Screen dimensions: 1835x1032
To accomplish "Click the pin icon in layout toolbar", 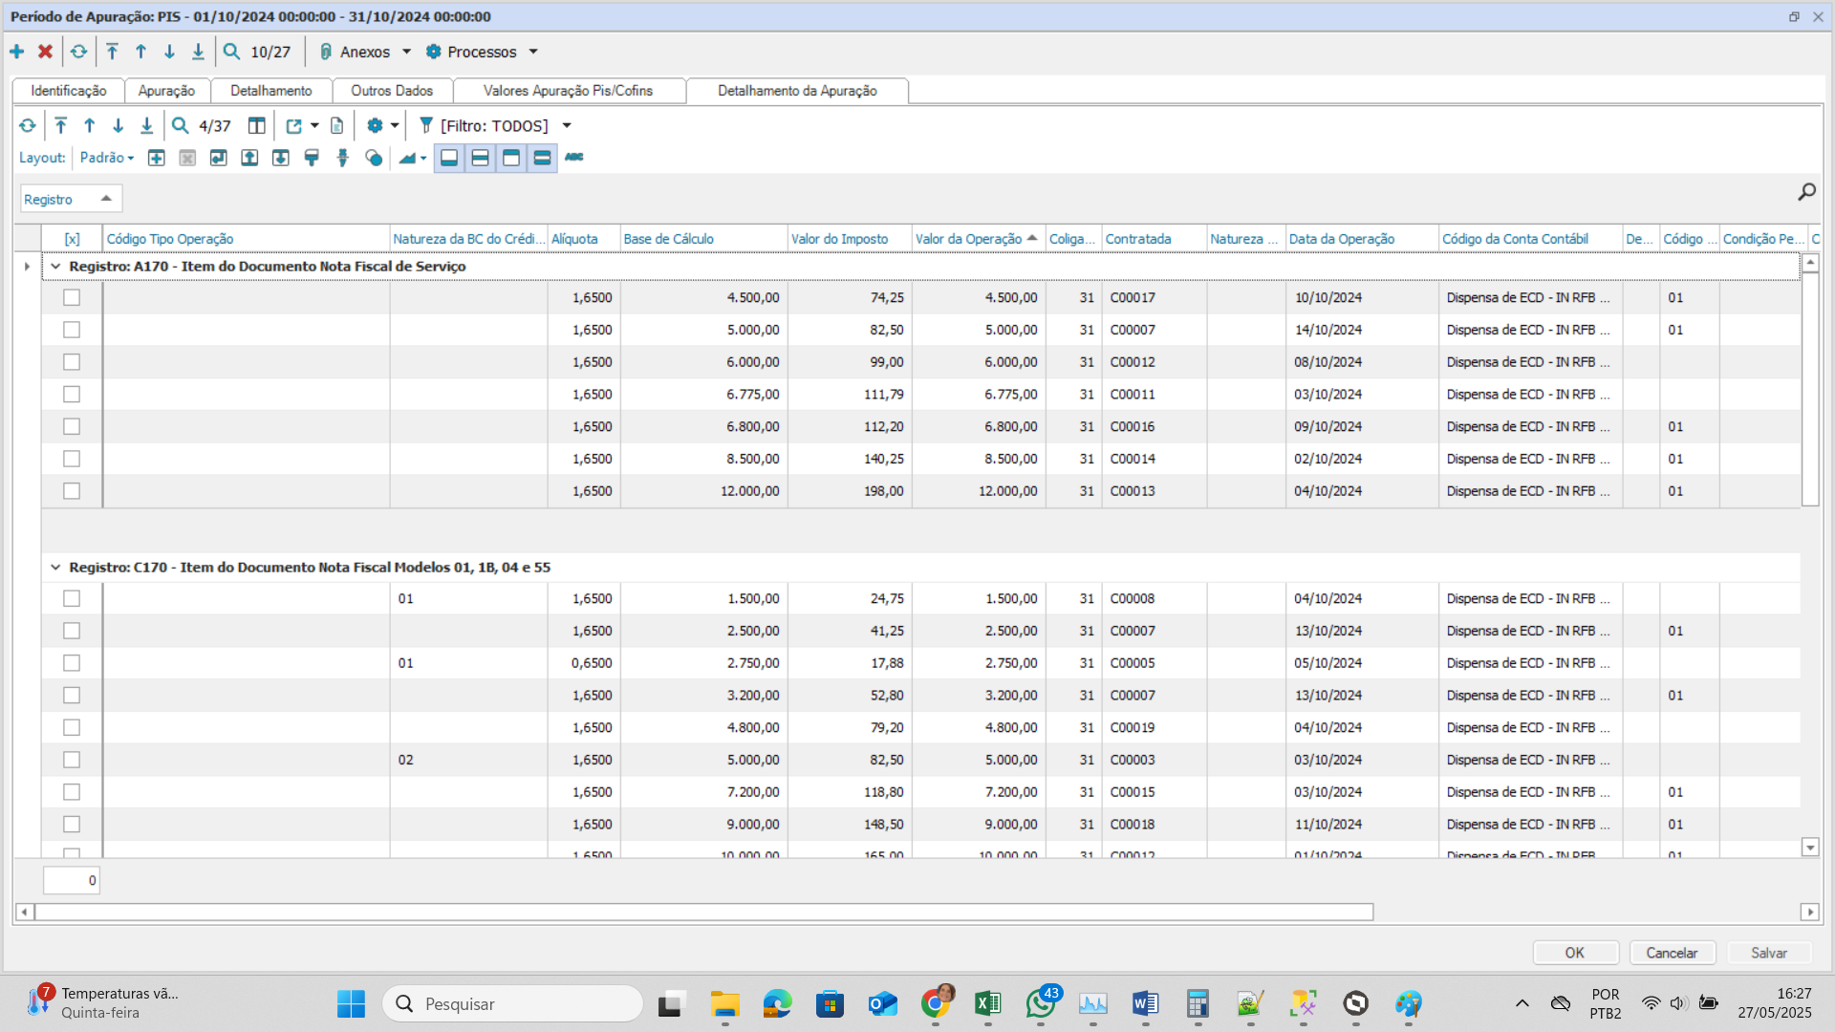I will (342, 158).
